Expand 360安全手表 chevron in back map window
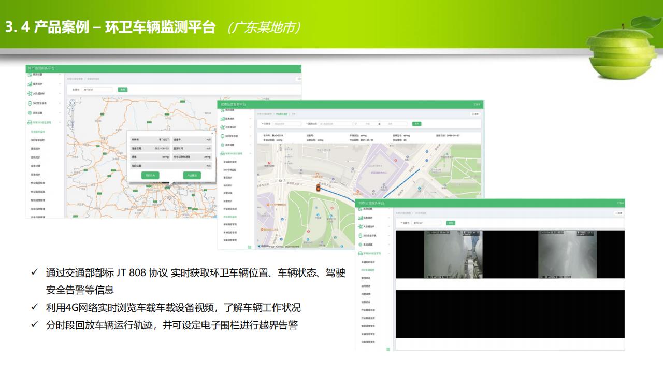The image size is (663, 373). pos(60,103)
